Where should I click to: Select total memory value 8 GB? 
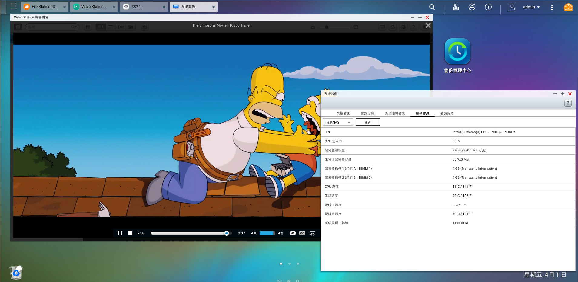pos(469,150)
